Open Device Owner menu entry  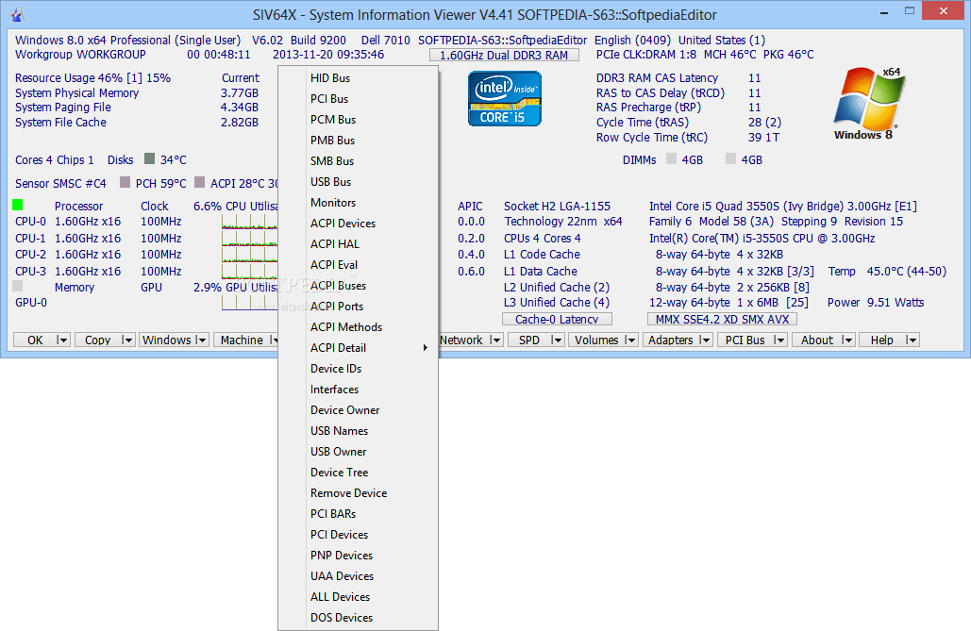(x=358, y=410)
